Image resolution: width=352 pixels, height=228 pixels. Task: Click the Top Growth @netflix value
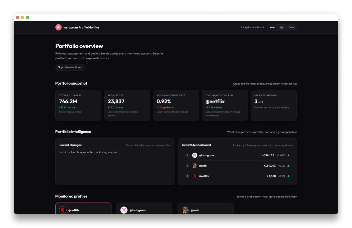tap(215, 101)
